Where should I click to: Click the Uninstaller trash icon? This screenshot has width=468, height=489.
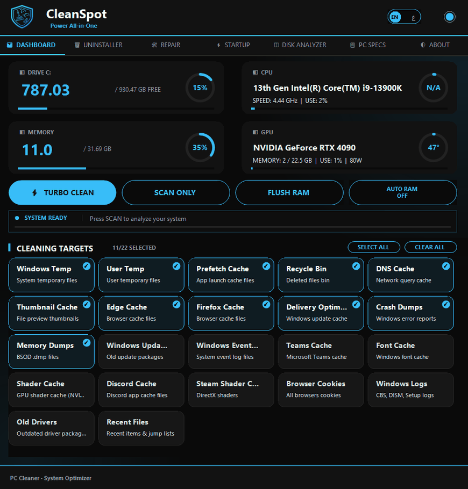77,45
